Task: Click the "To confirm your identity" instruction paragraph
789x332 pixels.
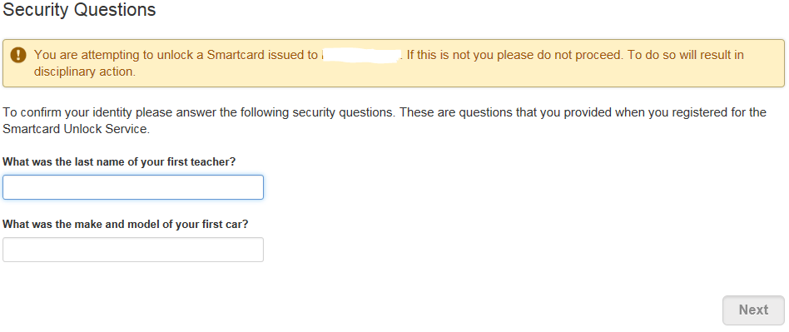Action: [x=385, y=120]
